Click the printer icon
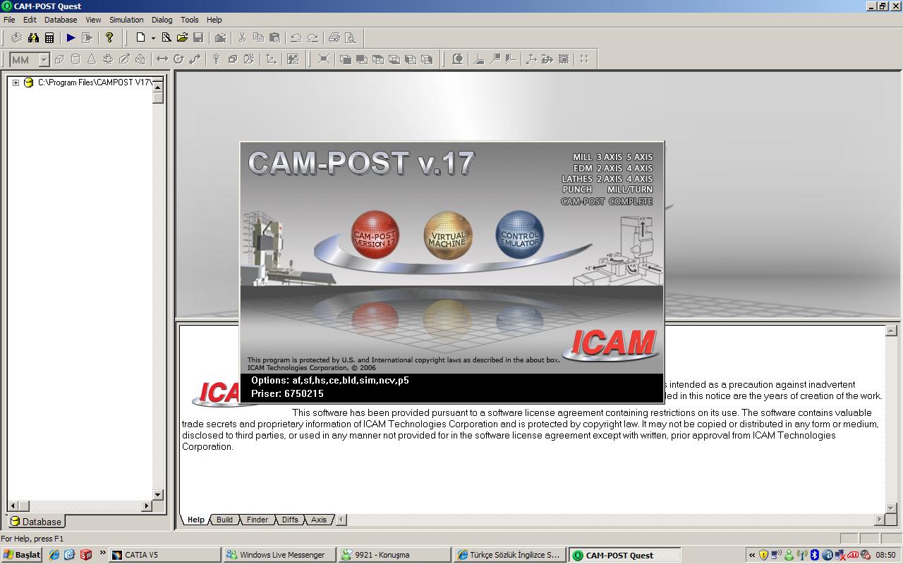The height and width of the screenshot is (564, 903). (334, 38)
